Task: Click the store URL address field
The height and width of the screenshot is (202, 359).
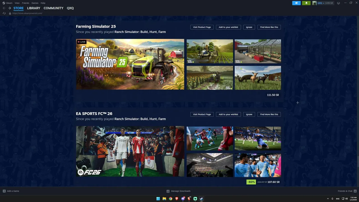Action: (x=27, y=13)
